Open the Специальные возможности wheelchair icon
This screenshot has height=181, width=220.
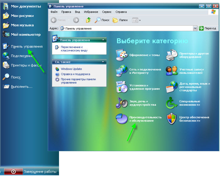(x=171, y=103)
